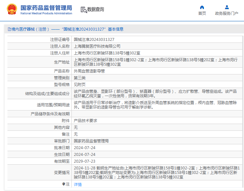Click the 审批部门 label
The image size is (244, 191).
tap(62, 141)
